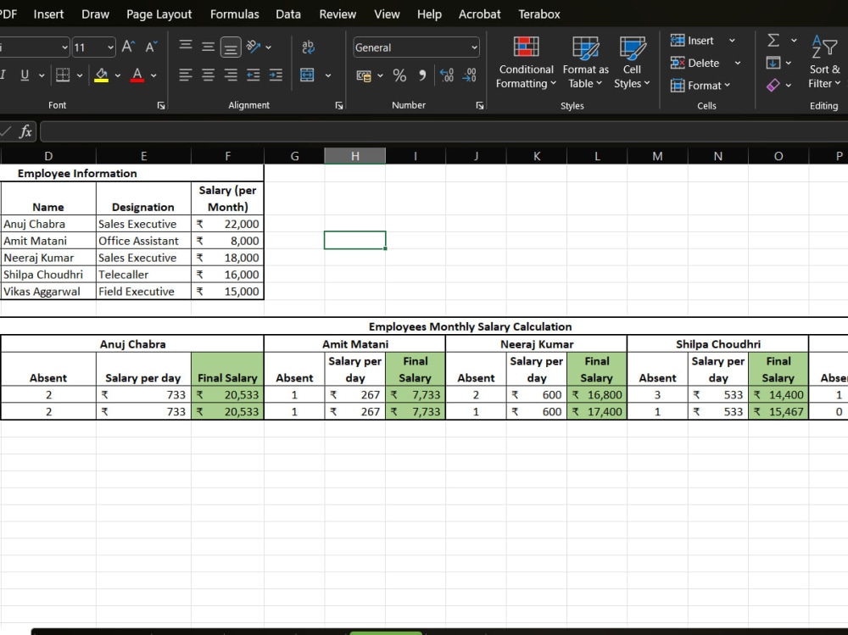Apply red font color
This screenshot has height=635, width=848.
pyautogui.click(x=137, y=75)
